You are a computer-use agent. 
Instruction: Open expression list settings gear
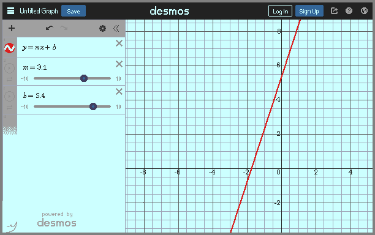click(x=102, y=28)
